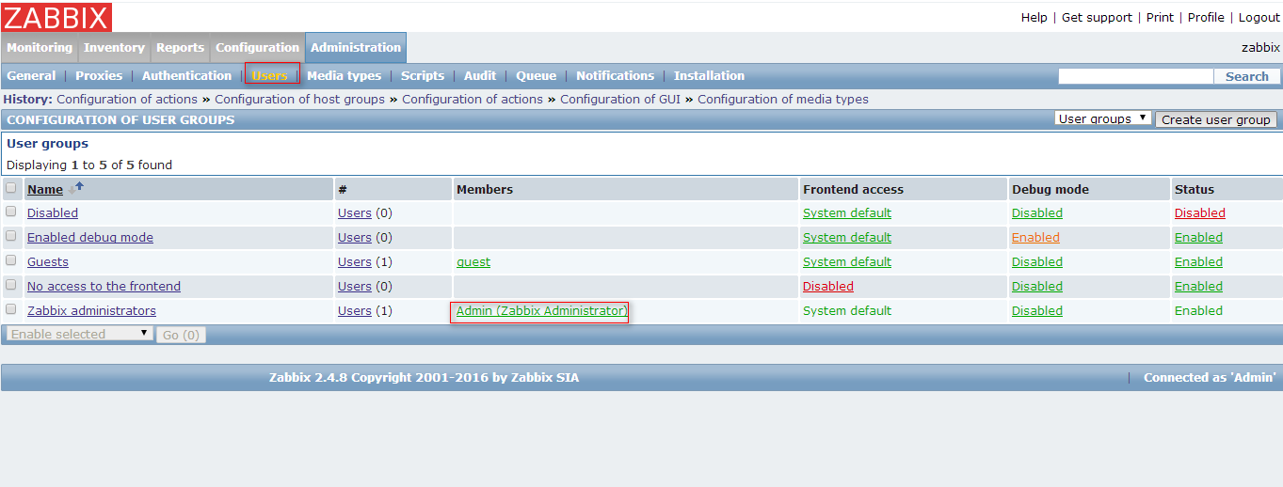Open the Installation submenu
1283x487 pixels.
pos(709,76)
